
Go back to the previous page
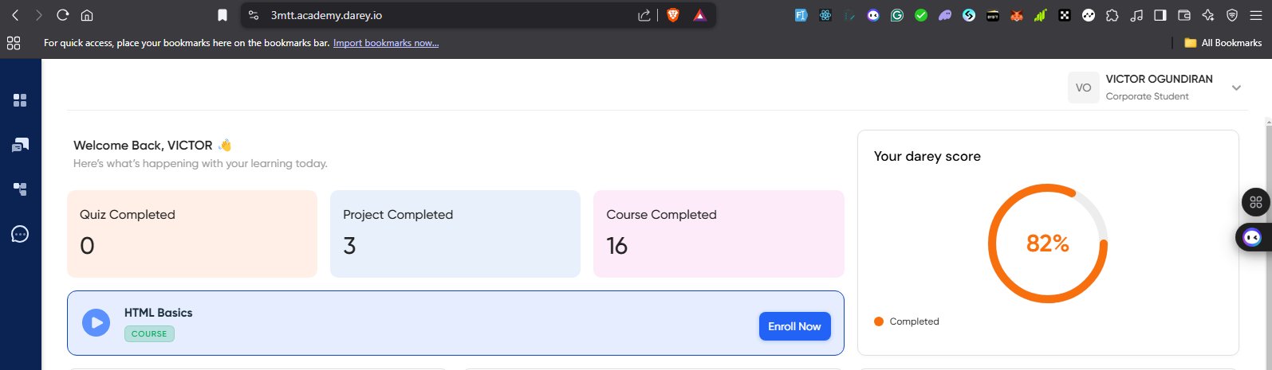pyautogui.click(x=14, y=15)
